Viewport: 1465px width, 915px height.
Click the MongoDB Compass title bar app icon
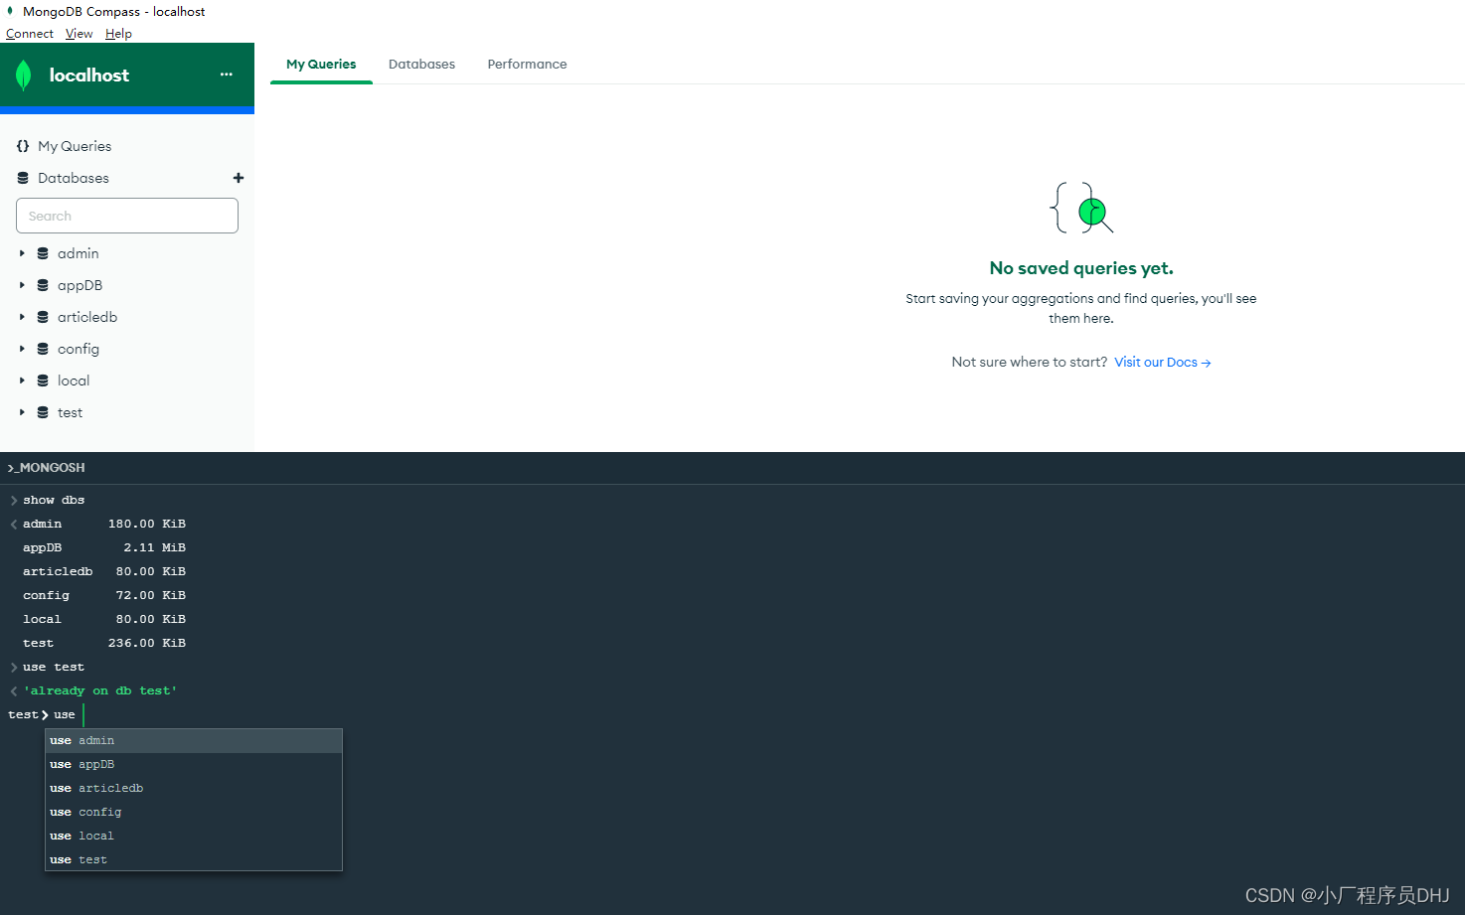pos(10,11)
